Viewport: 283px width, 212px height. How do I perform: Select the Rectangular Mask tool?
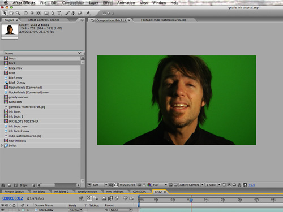point(46,13)
